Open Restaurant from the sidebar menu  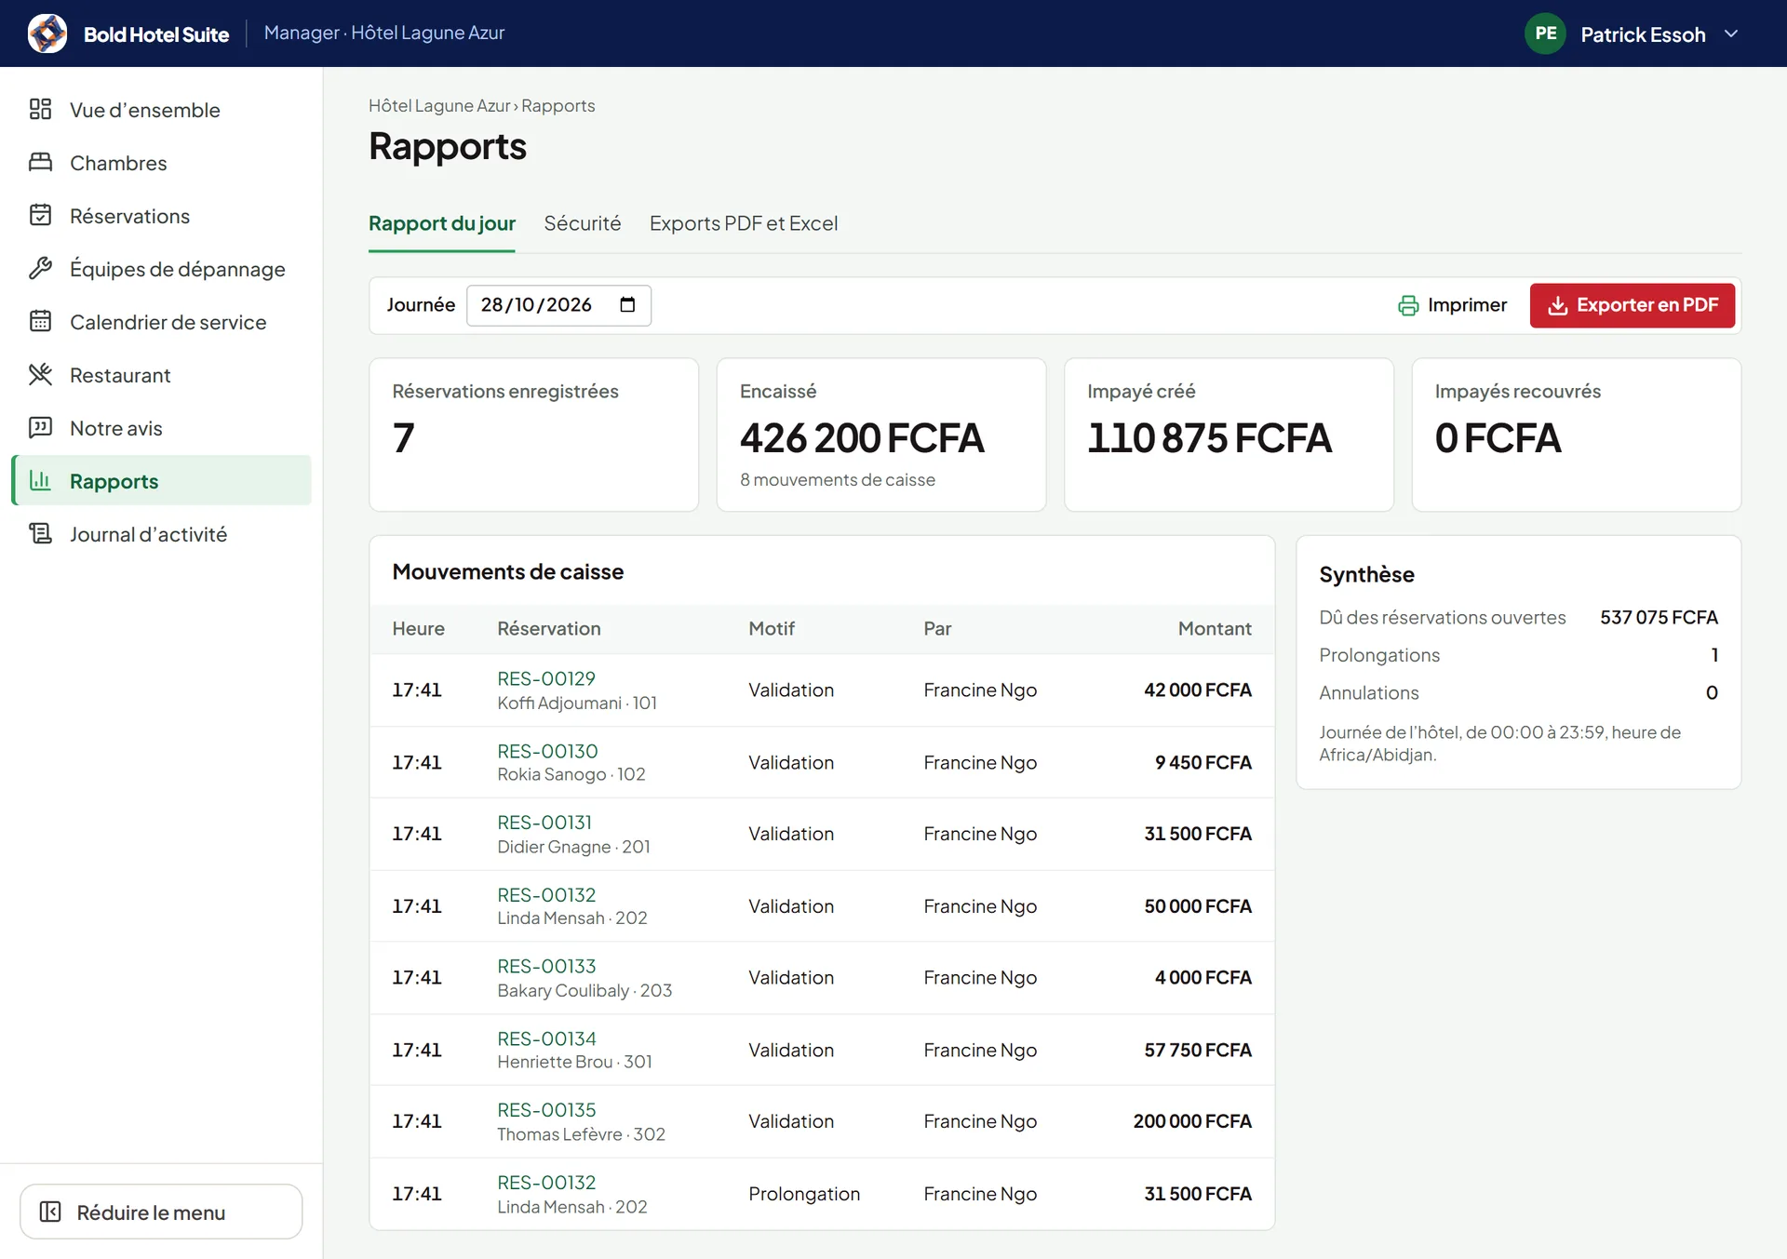click(161, 375)
